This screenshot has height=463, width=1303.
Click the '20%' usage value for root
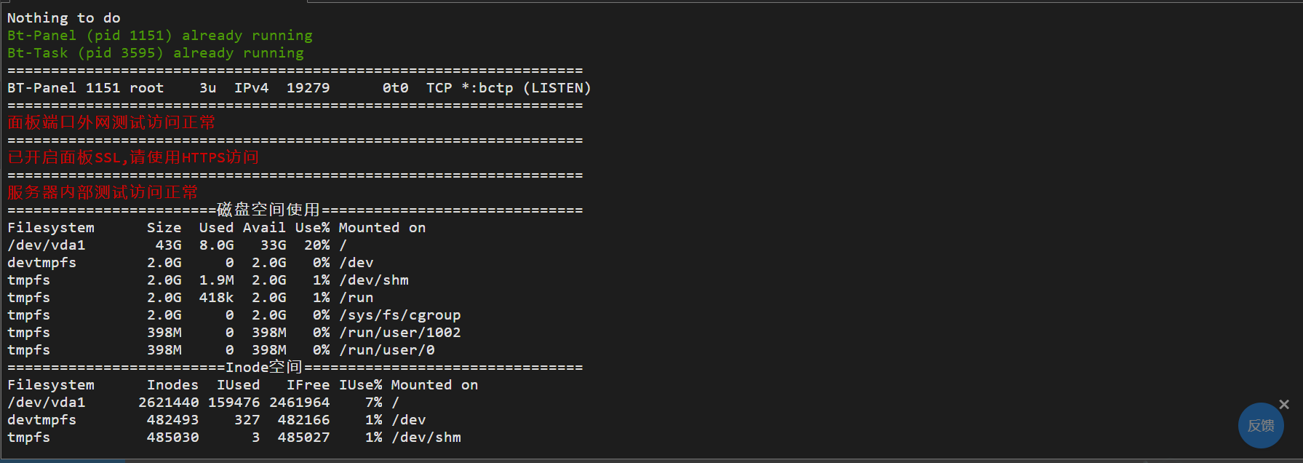(x=317, y=245)
